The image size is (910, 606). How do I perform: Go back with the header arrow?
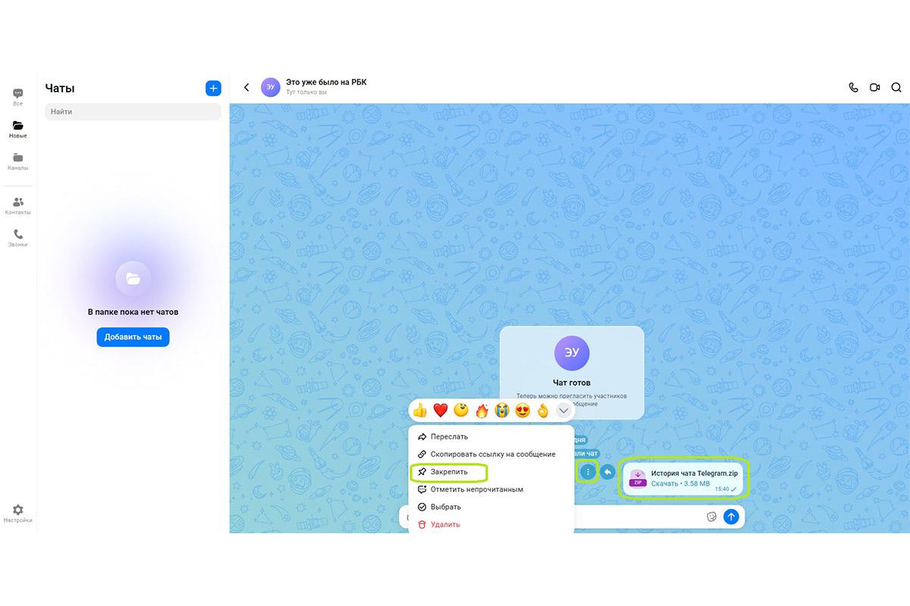246,88
